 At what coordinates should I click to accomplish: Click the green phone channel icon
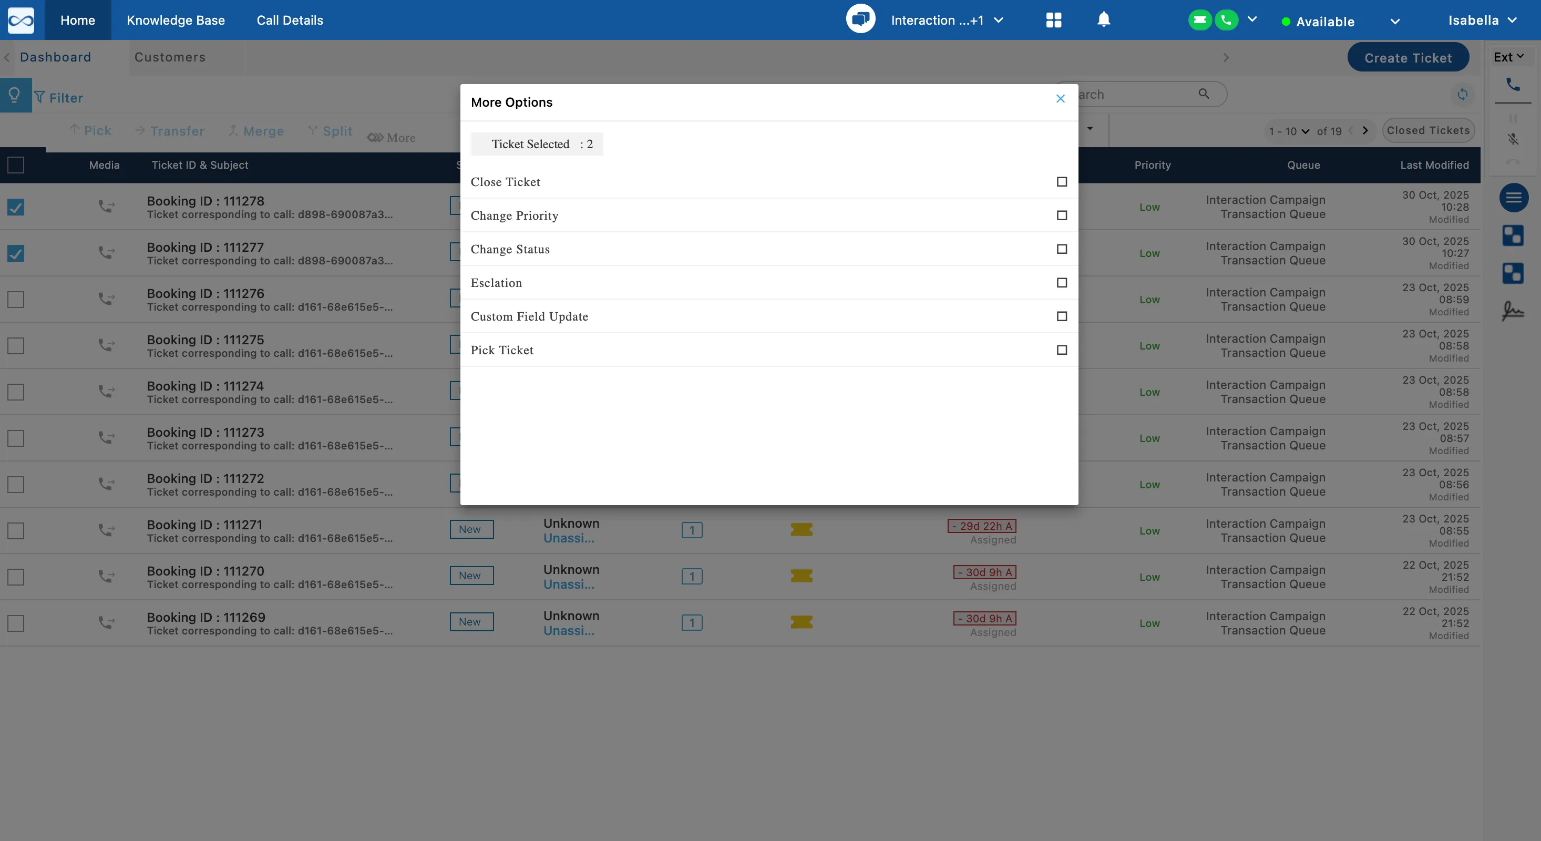pyautogui.click(x=1226, y=20)
